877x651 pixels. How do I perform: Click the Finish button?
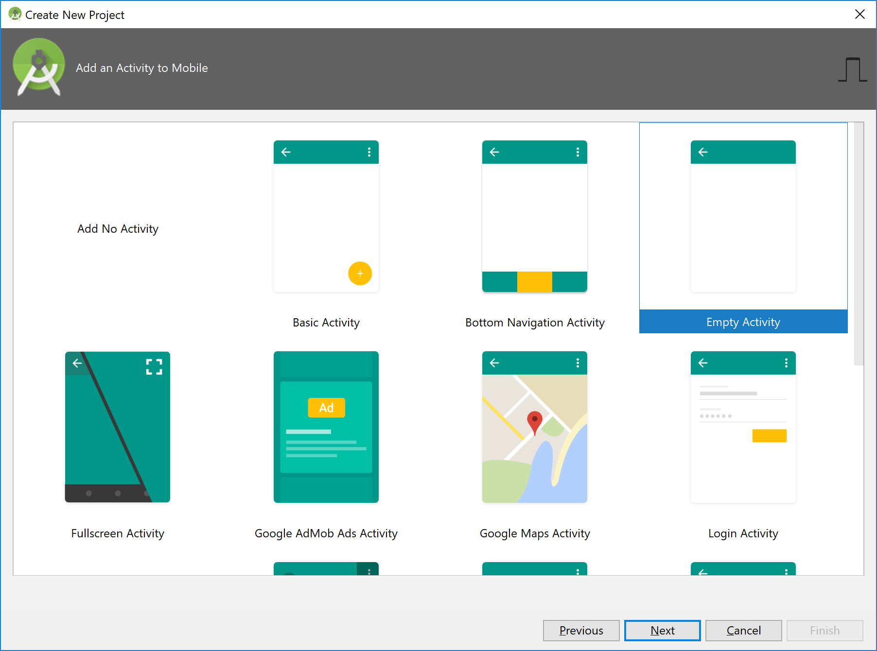pos(824,630)
